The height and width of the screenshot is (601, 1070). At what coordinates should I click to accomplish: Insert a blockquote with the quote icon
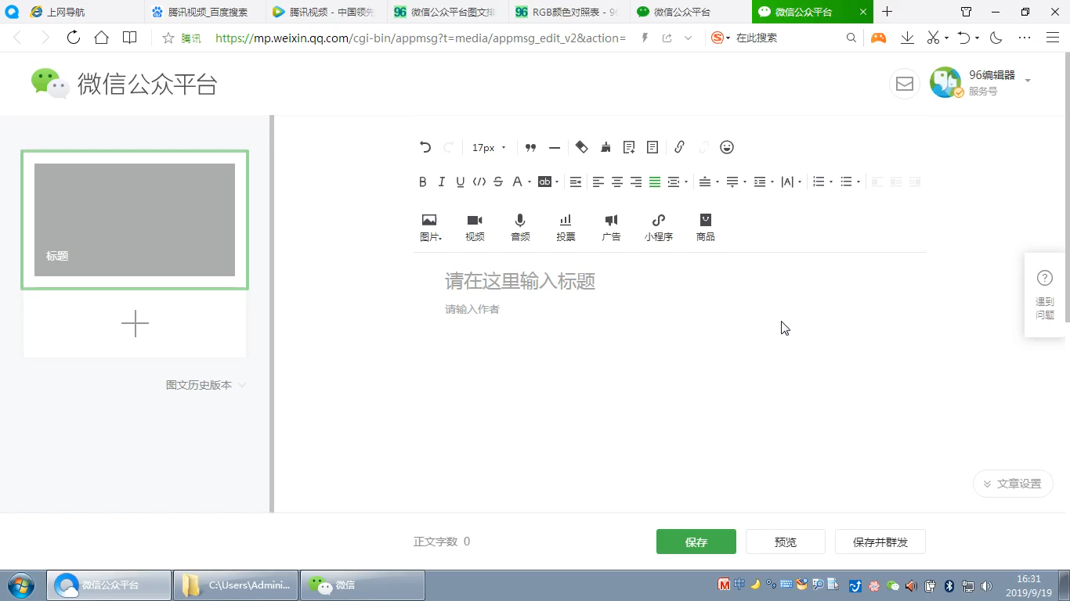(x=530, y=147)
